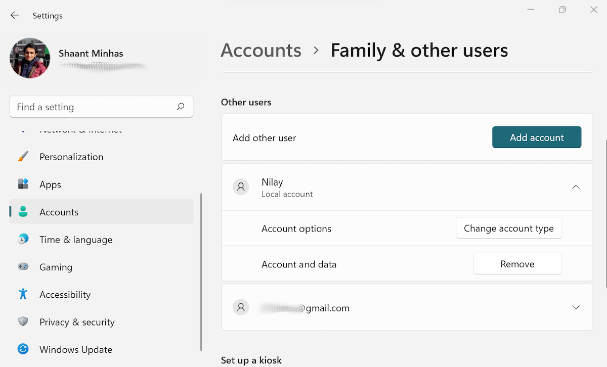Click the Windows Update sync icon
The image size is (607, 367).
(x=23, y=349)
